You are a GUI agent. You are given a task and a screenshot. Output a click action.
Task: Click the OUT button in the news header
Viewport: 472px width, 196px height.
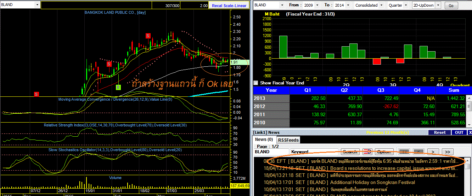(x=459, y=132)
